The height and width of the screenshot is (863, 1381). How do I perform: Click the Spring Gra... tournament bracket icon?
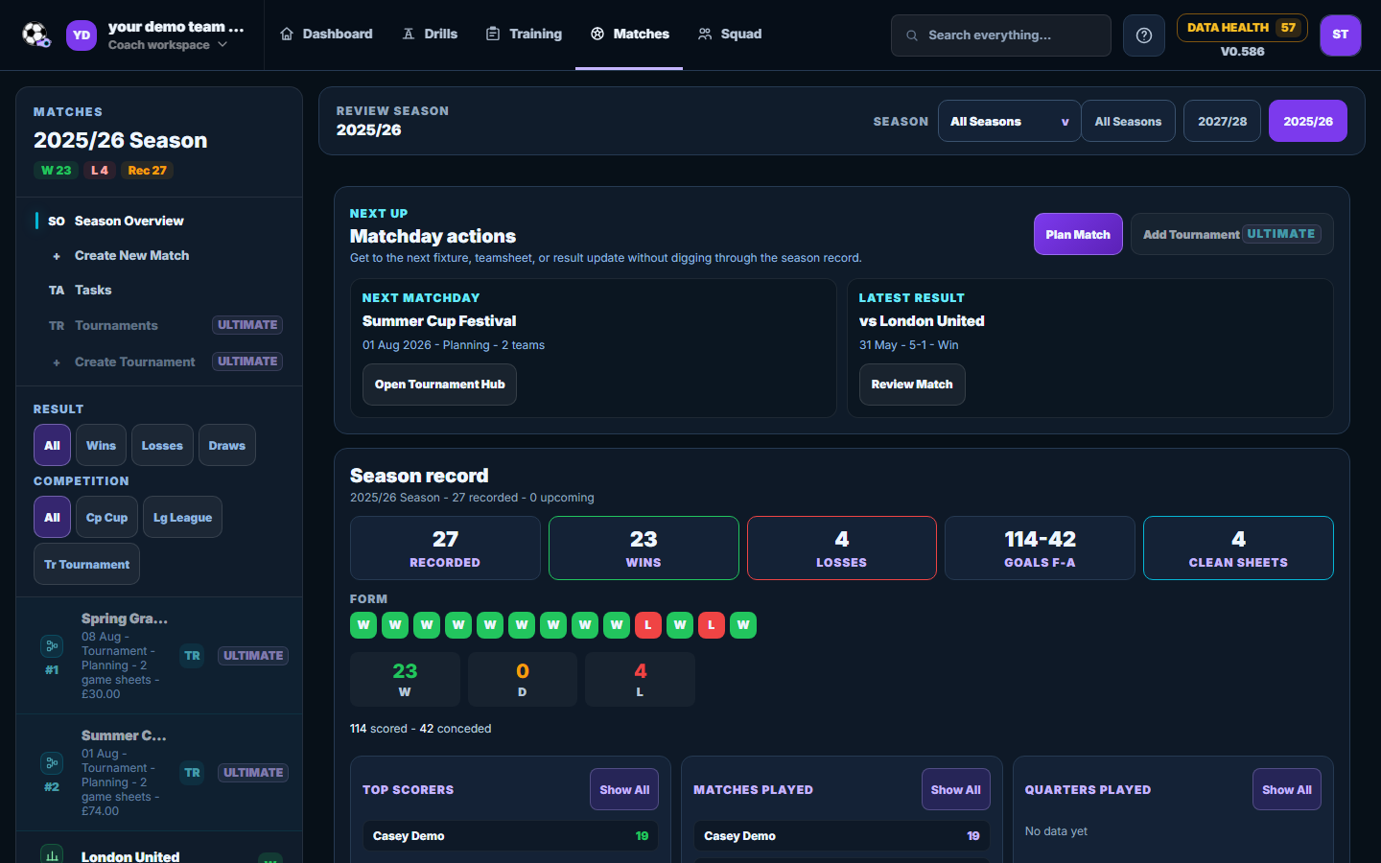pyautogui.click(x=52, y=645)
